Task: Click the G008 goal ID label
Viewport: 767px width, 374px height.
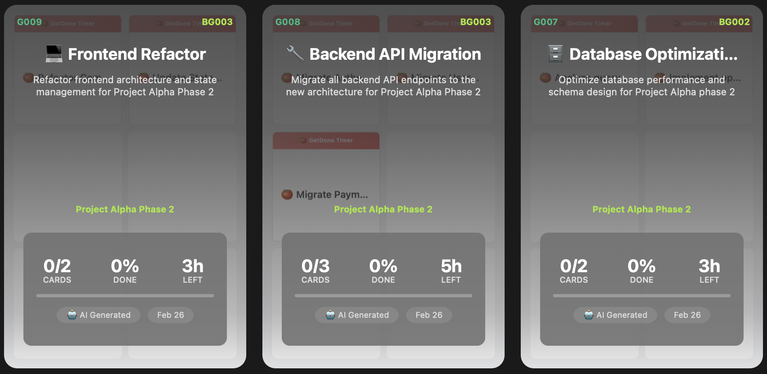Action: pos(288,22)
